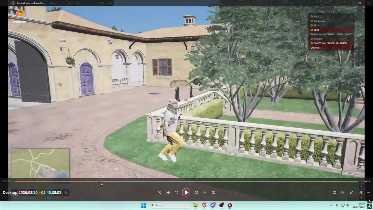
Task: Toggle repeat mode
Action: click(x=213, y=192)
